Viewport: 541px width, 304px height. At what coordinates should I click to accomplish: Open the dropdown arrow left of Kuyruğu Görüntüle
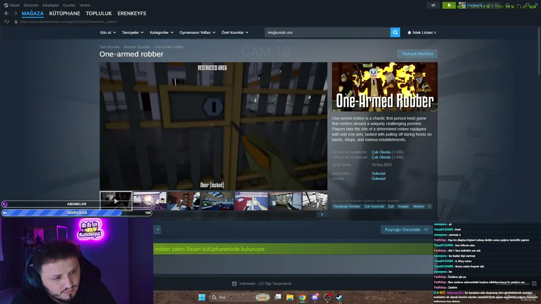tap(158, 230)
